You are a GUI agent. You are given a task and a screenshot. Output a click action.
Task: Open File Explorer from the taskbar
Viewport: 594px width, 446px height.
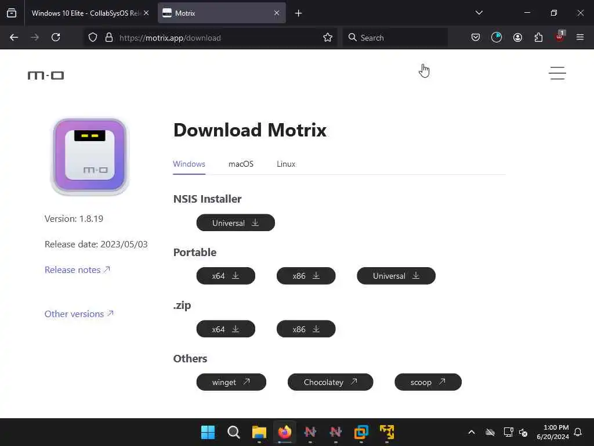[x=259, y=432]
